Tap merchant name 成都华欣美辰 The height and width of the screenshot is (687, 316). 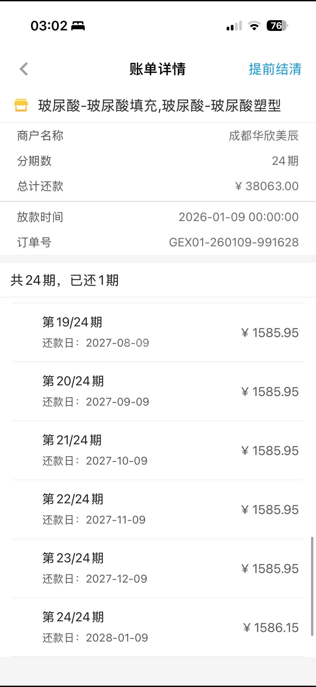point(264,136)
